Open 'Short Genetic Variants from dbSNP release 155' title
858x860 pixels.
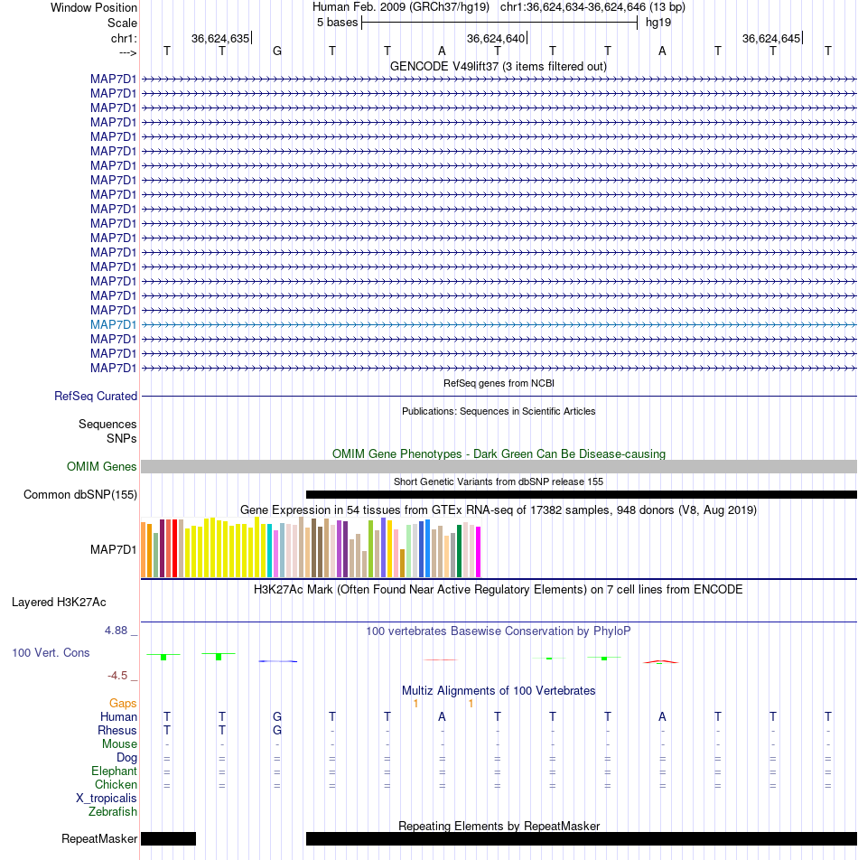click(x=499, y=481)
